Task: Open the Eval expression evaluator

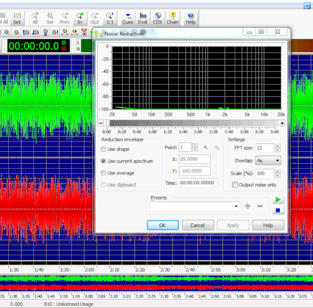Action: (x=142, y=18)
